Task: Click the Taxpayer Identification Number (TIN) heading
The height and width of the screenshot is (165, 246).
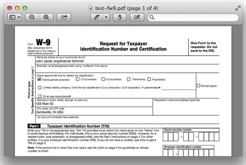Action: (78, 126)
